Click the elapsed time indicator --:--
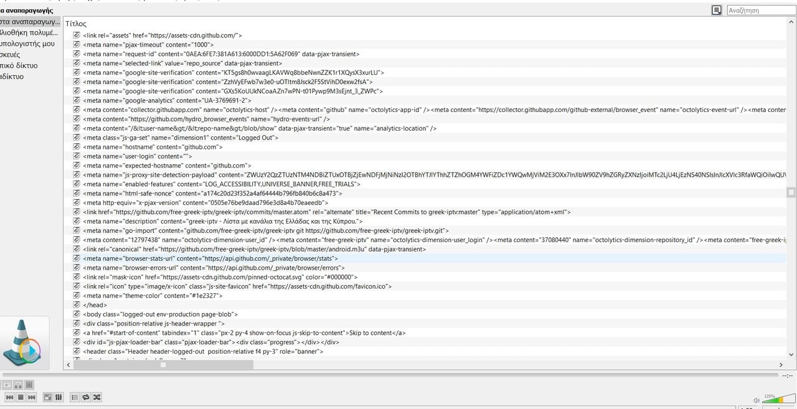The width and height of the screenshot is (797, 409). [x=787, y=375]
